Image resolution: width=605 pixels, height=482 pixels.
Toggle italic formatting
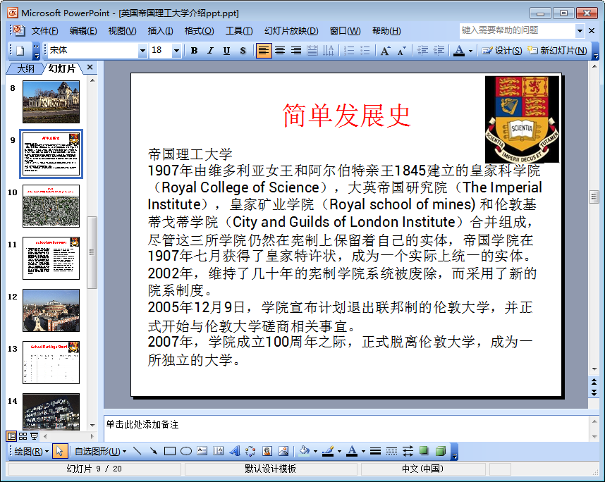210,51
